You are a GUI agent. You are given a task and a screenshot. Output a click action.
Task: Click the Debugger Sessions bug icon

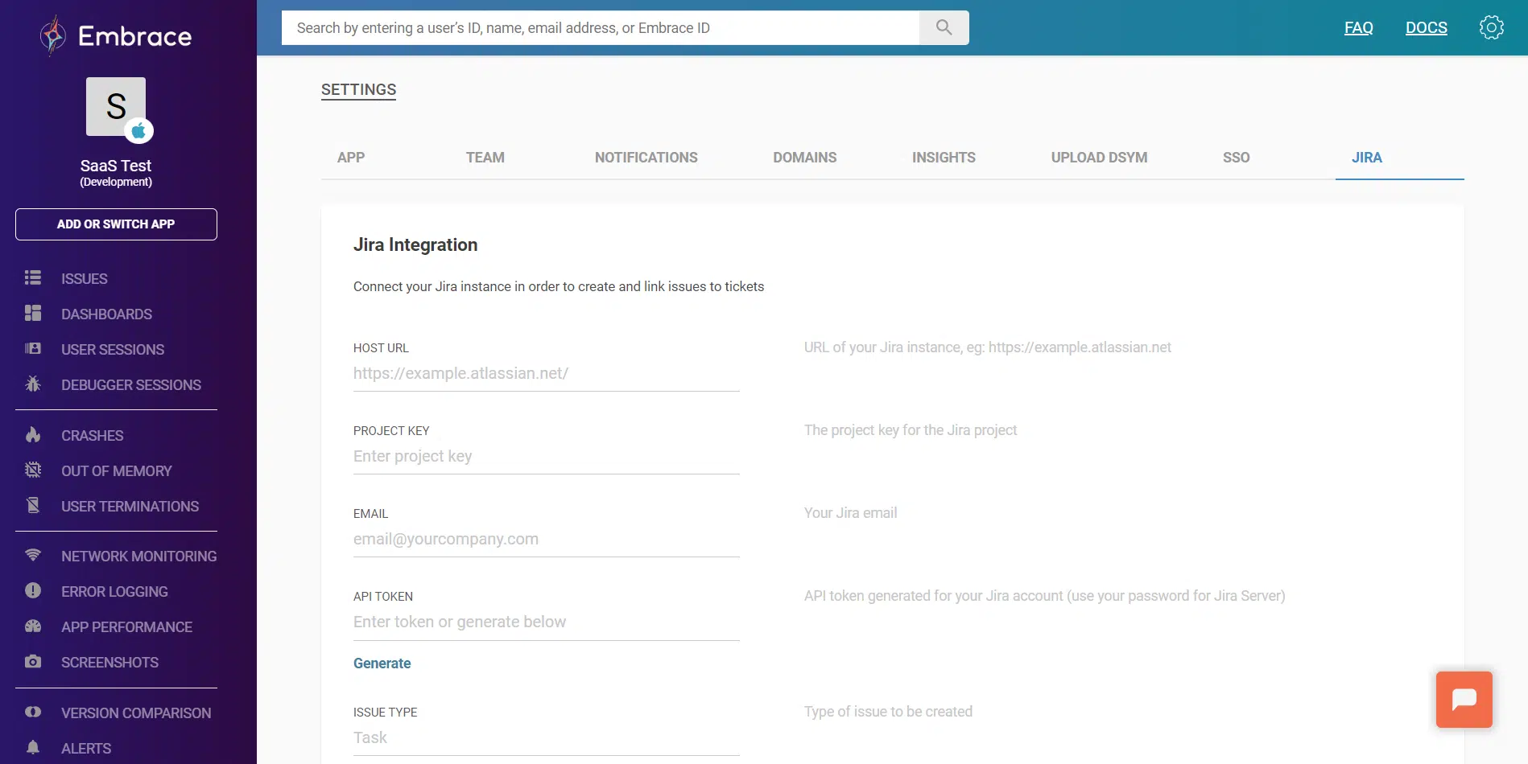click(x=33, y=384)
